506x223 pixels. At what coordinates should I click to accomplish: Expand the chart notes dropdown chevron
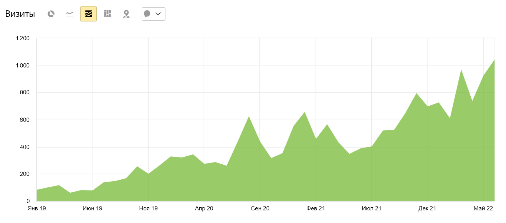(x=158, y=14)
